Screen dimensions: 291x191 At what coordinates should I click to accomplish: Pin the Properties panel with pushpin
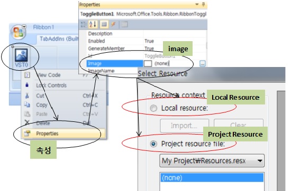point(203,4)
